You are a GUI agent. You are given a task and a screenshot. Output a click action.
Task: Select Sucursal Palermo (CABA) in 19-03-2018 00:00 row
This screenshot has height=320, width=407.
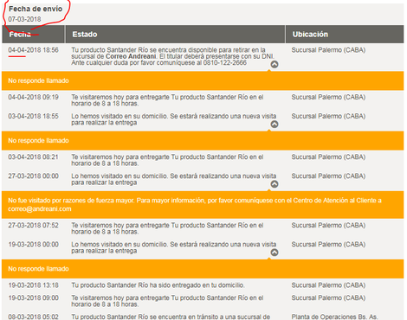328,245
